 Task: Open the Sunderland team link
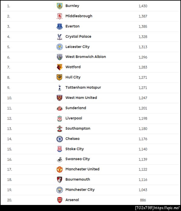(76, 108)
